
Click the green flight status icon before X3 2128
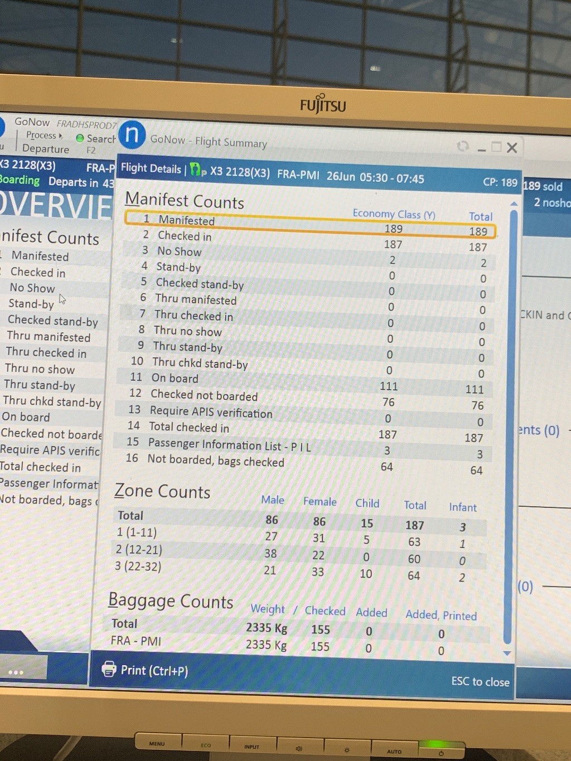click(196, 169)
